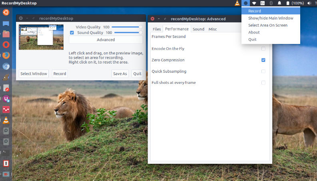Click Quit button in recordMyDesktop window
The image size is (317, 181).
coord(137,74)
